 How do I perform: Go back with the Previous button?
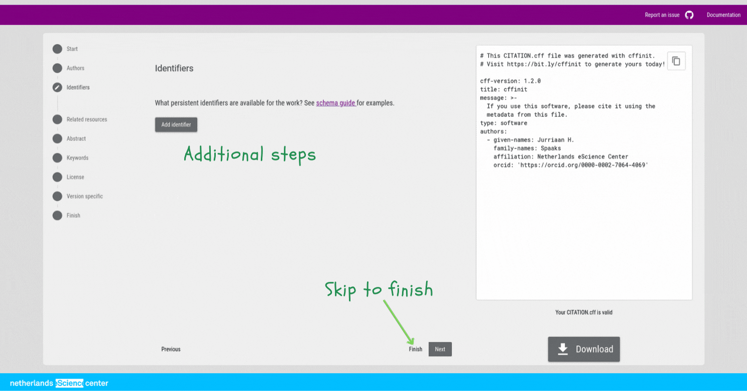(171, 349)
